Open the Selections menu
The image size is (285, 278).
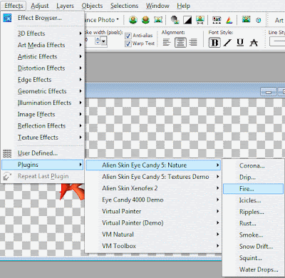(x=124, y=6)
